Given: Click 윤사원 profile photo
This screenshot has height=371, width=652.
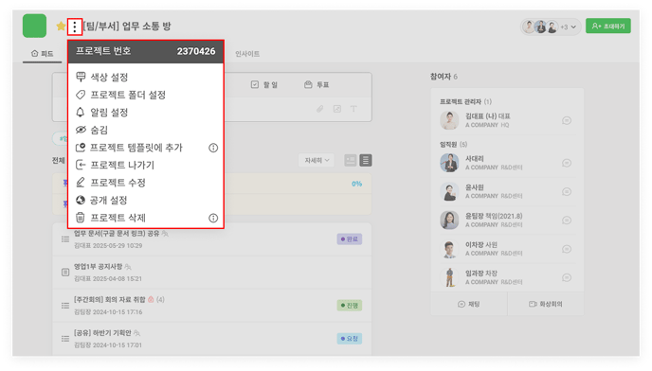Looking at the screenshot, I should pyautogui.click(x=449, y=191).
